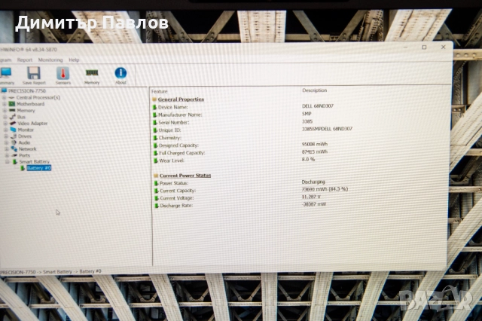Screen dimensions: 482x321
Task: Click the Smart Battery node icon
Action: (15, 161)
